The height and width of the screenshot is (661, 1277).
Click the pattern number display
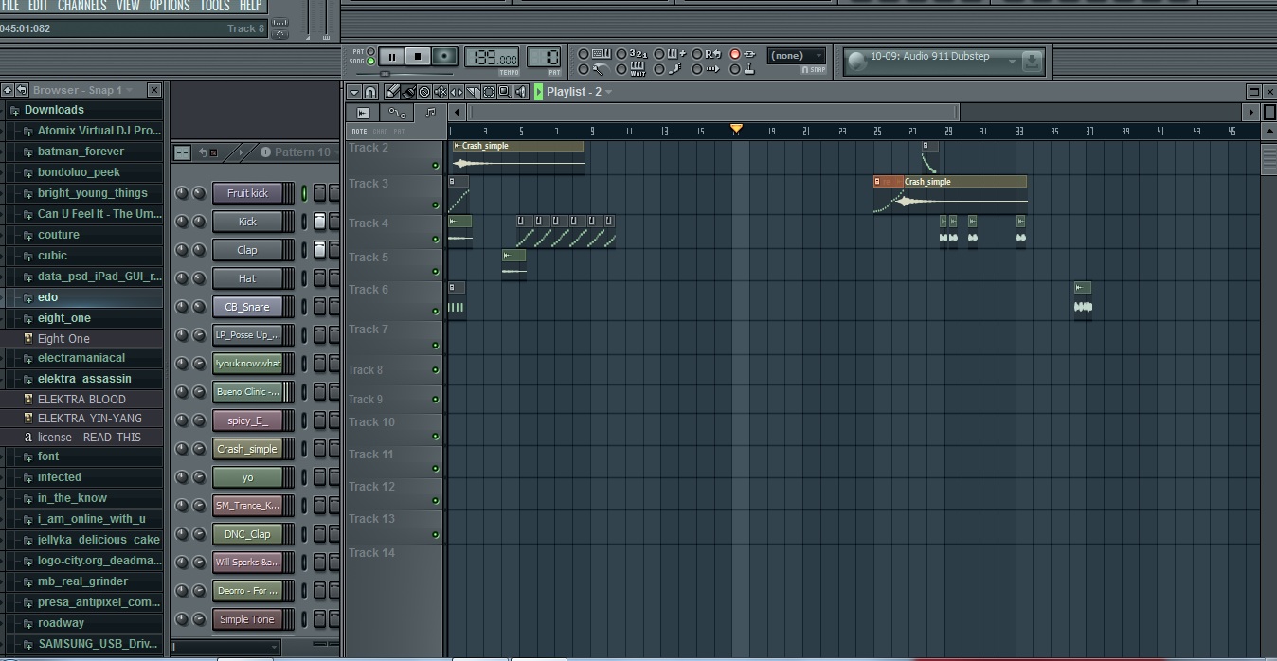point(545,57)
